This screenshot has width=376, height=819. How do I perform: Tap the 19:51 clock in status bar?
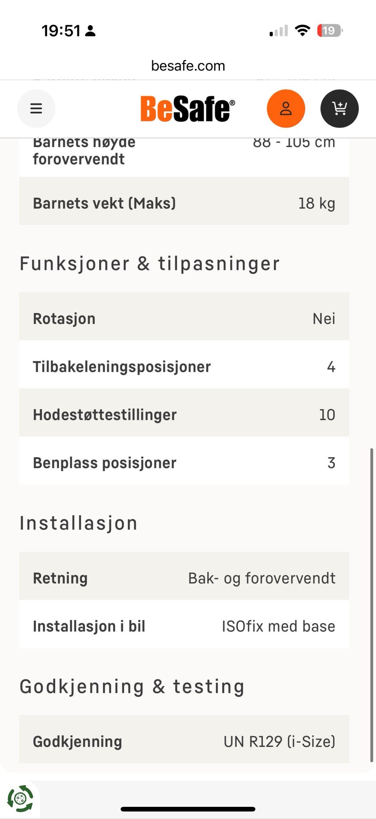[x=61, y=31]
